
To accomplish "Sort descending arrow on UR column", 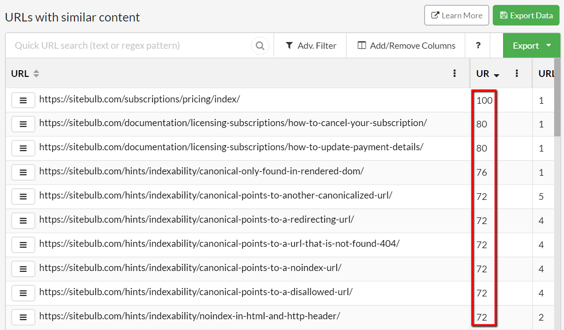I will coord(496,75).
